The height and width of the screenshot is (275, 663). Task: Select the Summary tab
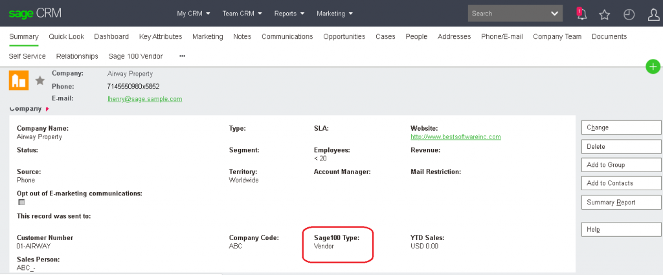click(x=24, y=37)
